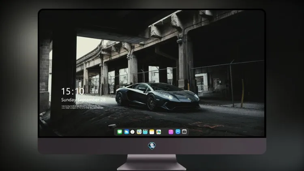Image resolution: width=304 pixels, height=171 pixels.
Task: Open the Photos gallery app in the dock
Action: click(x=158, y=132)
